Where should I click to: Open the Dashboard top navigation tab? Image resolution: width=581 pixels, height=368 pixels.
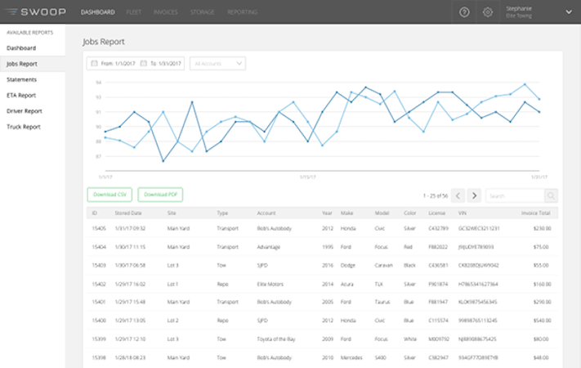pyautogui.click(x=98, y=12)
